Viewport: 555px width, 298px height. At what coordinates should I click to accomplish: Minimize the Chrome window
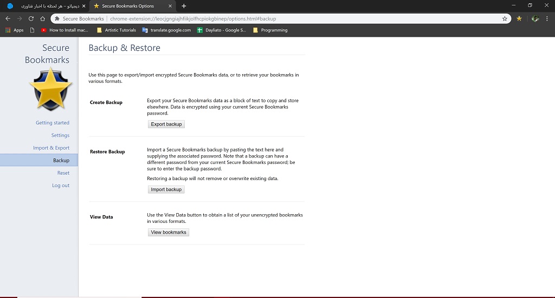(x=514, y=5)
